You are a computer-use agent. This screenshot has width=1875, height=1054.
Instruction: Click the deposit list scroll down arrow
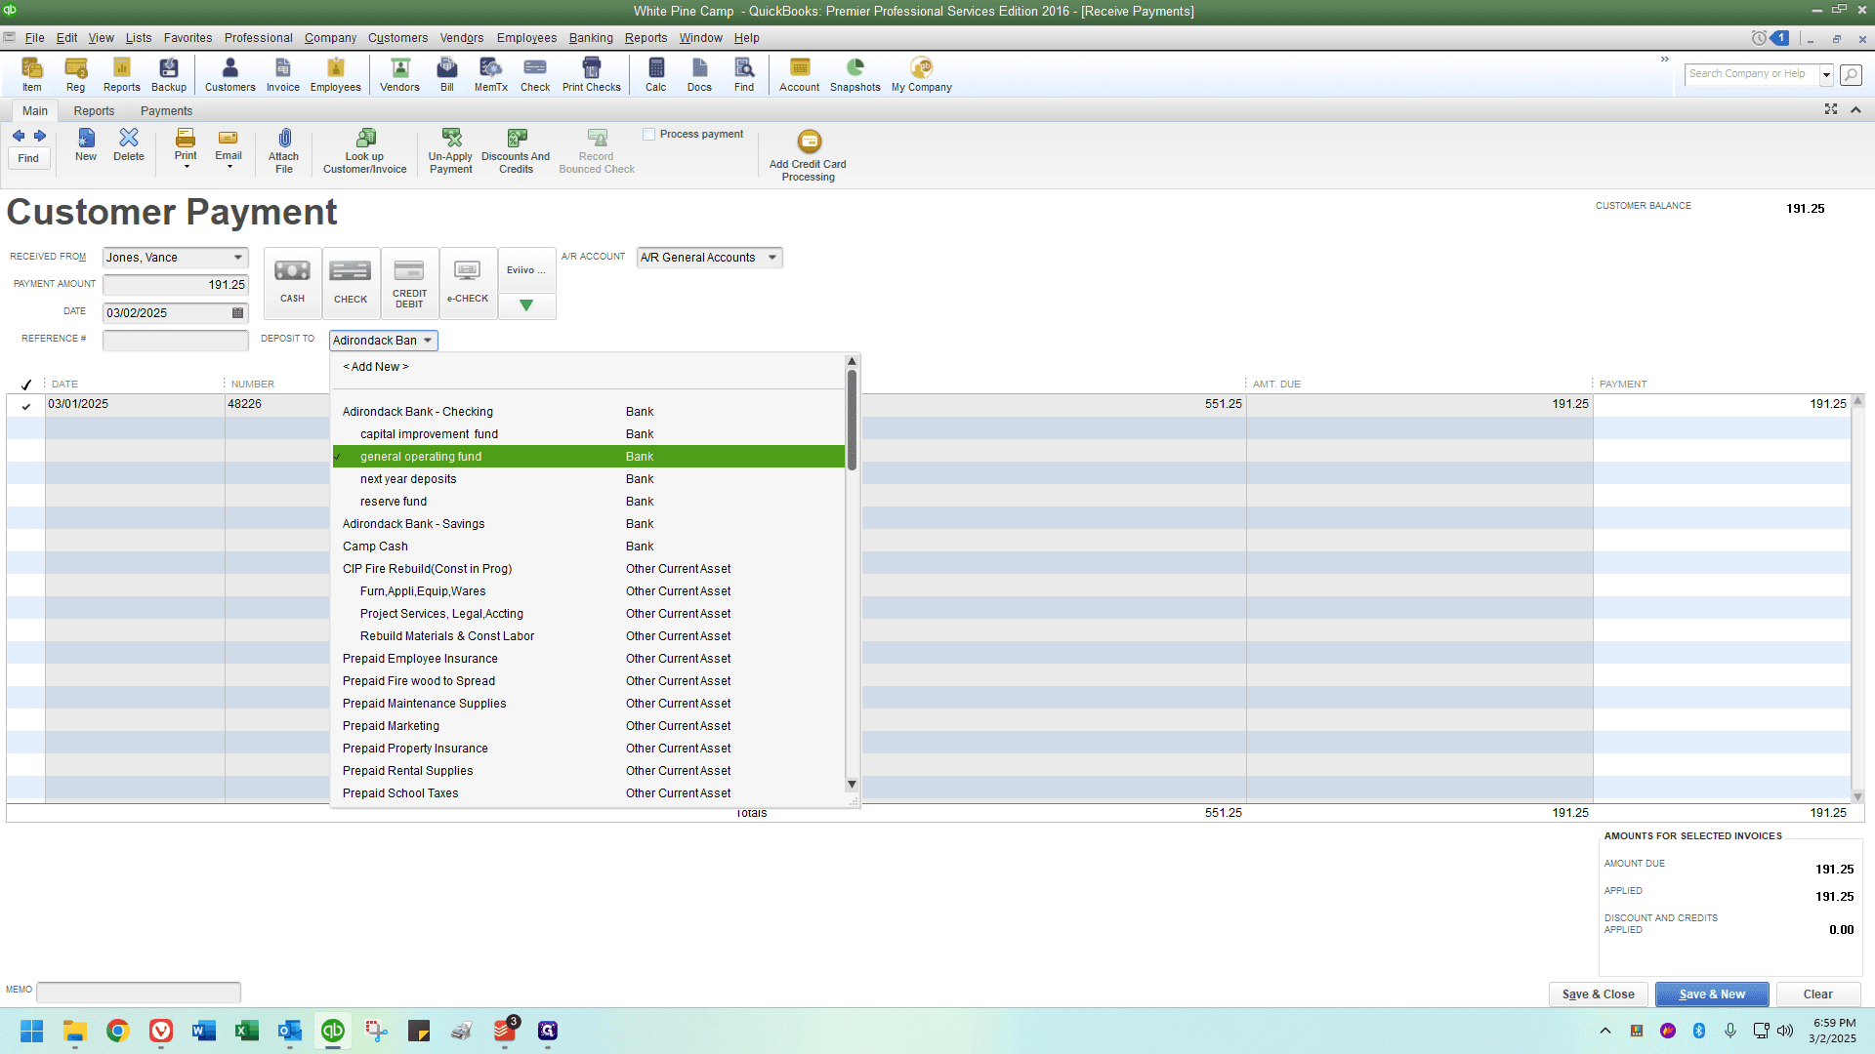(852, 785)
